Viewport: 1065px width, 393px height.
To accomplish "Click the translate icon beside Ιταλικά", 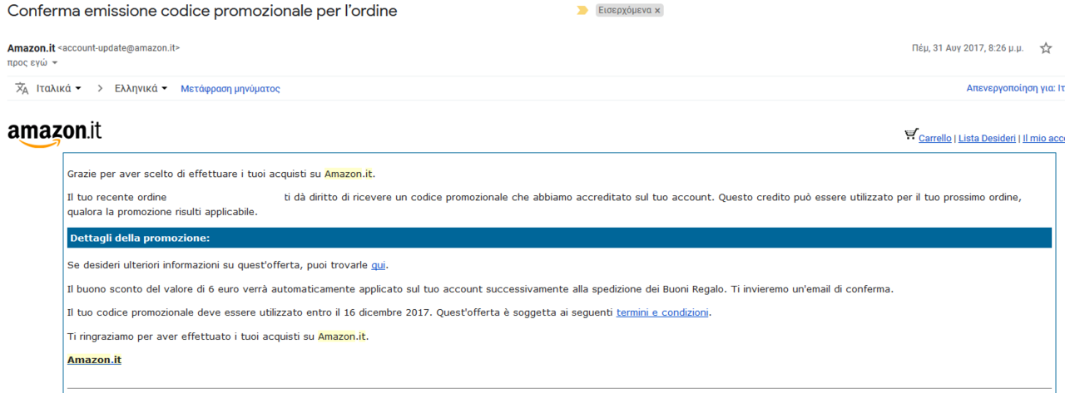I will tap(22, 88).
